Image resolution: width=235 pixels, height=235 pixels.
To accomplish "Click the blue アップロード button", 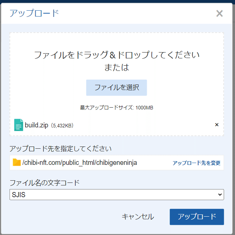I will 197,217.
